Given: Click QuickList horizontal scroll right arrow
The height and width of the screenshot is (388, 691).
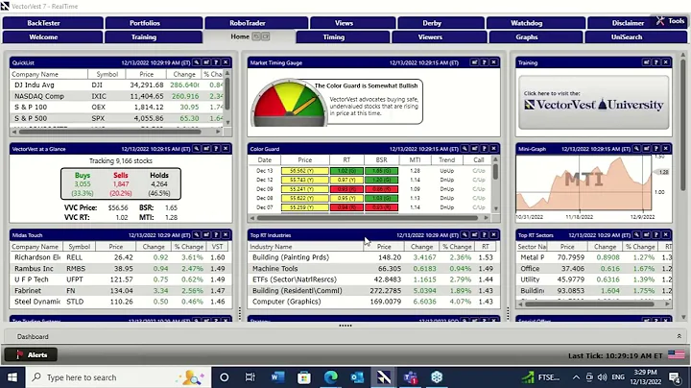Looking at the screenshot, I should (x=218, y=132).
